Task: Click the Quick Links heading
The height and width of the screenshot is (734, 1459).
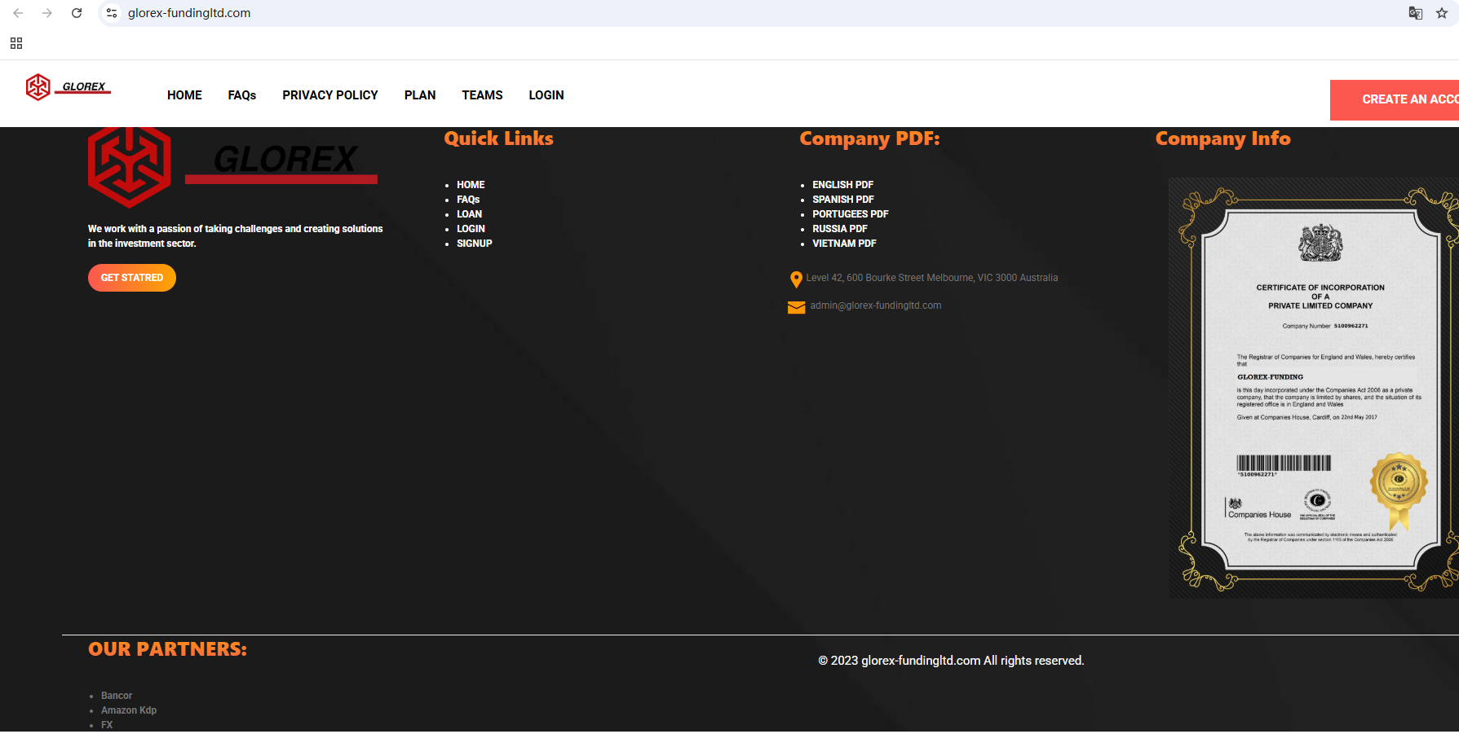Action: point(499,138)
